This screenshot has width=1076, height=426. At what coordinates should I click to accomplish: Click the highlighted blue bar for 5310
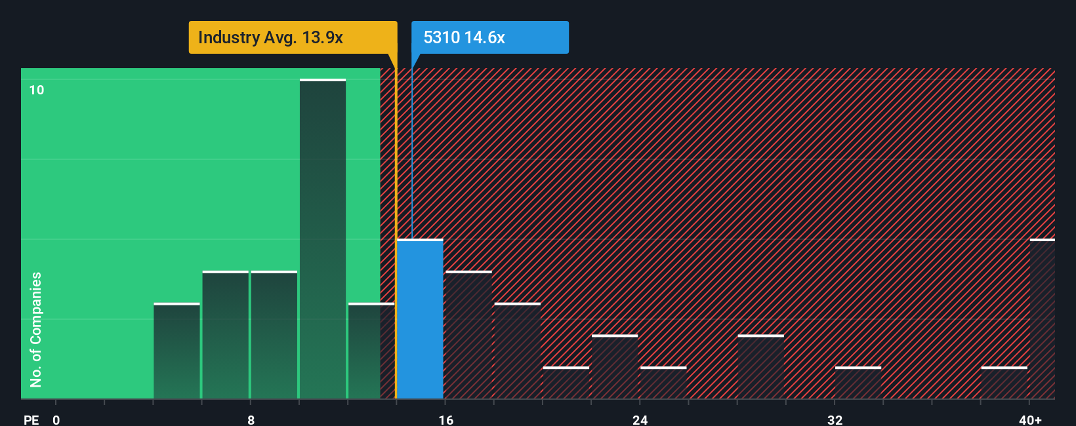click(420, 319)
